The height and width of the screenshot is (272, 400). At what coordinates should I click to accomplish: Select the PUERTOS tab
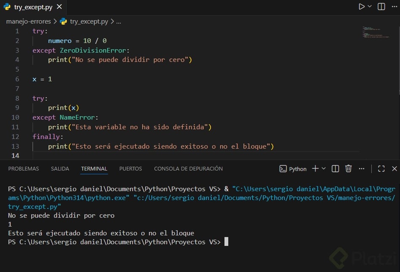click(130, 168)
